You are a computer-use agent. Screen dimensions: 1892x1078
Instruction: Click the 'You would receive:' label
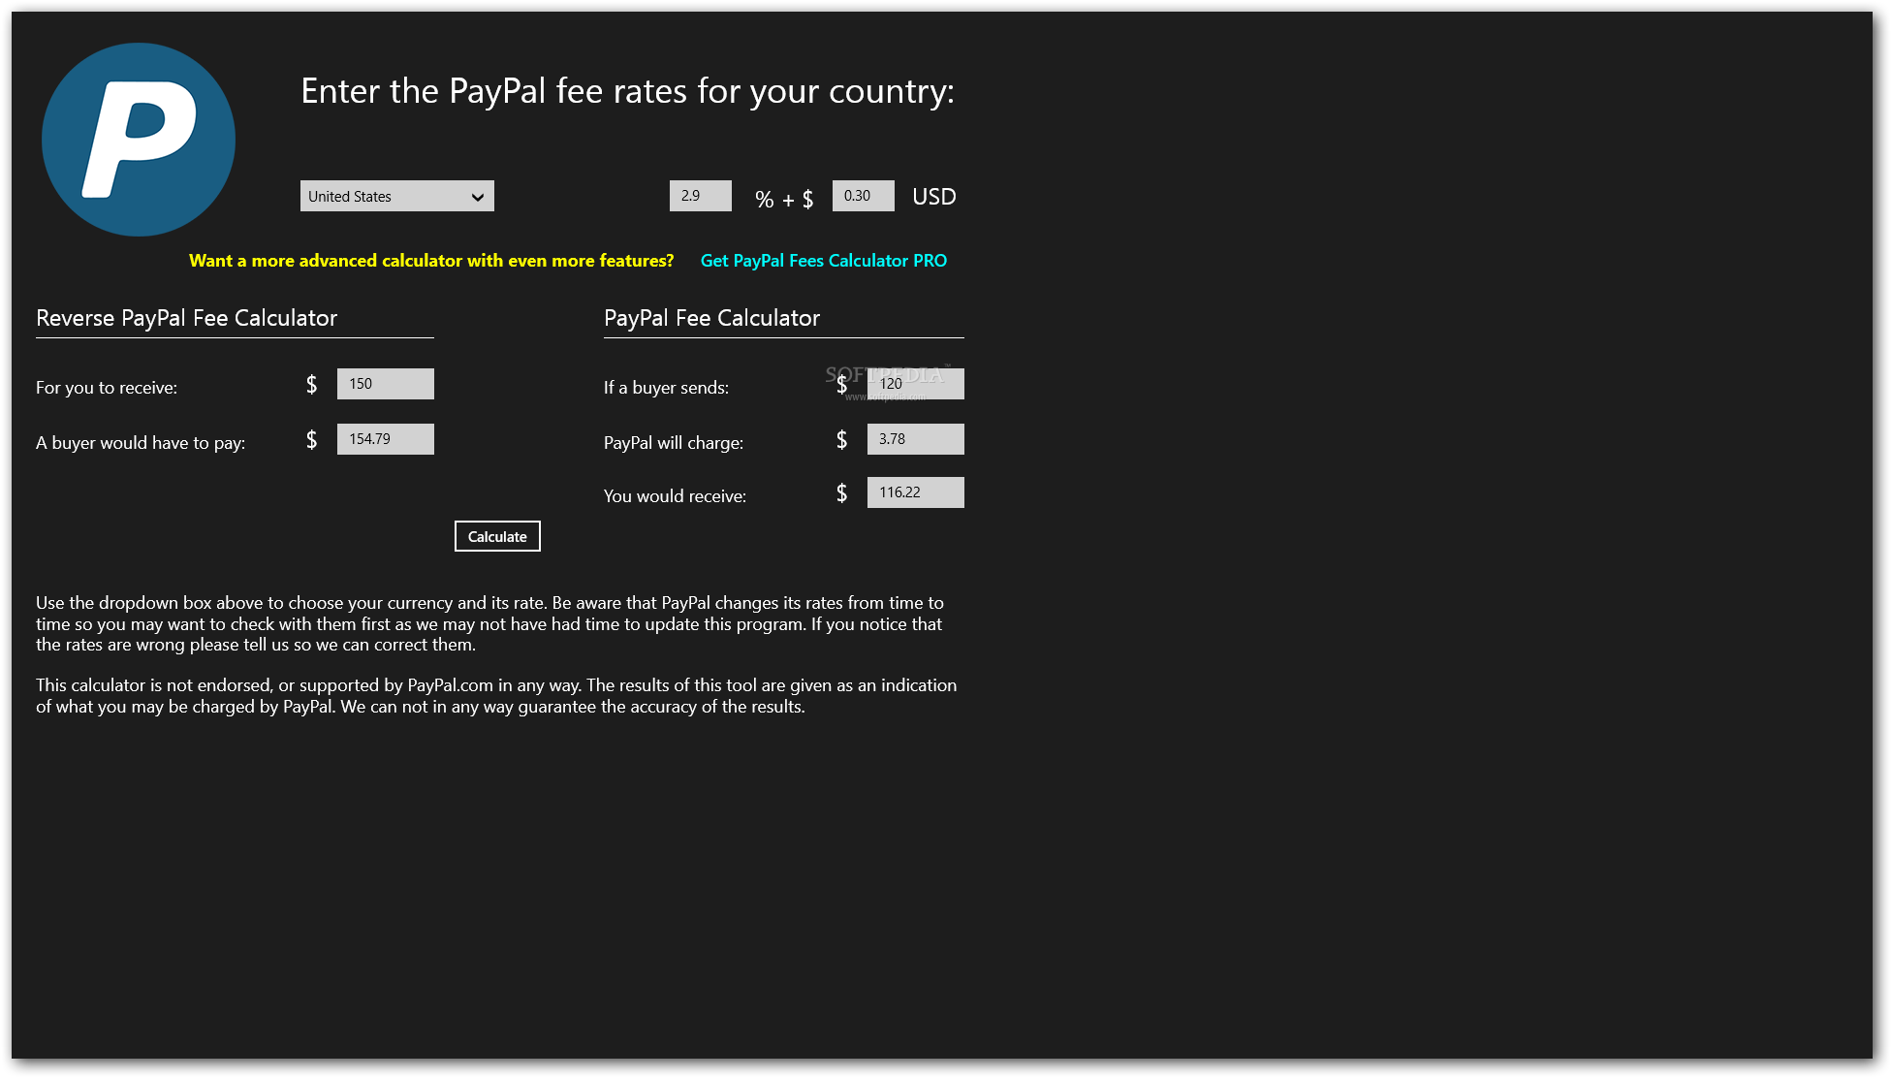tap(676, 496)
